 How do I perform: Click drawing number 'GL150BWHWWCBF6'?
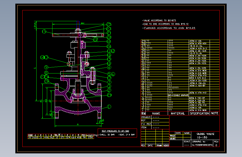[202, 145]
